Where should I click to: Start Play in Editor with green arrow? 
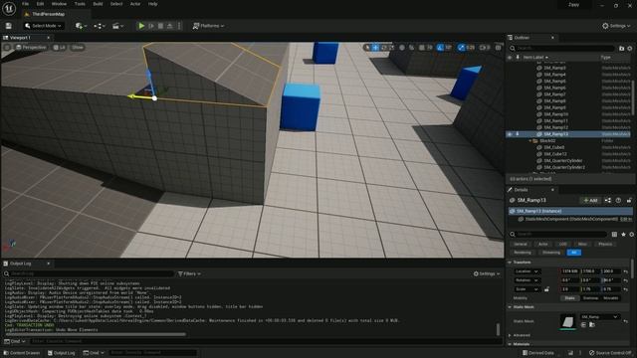point(141,26)
